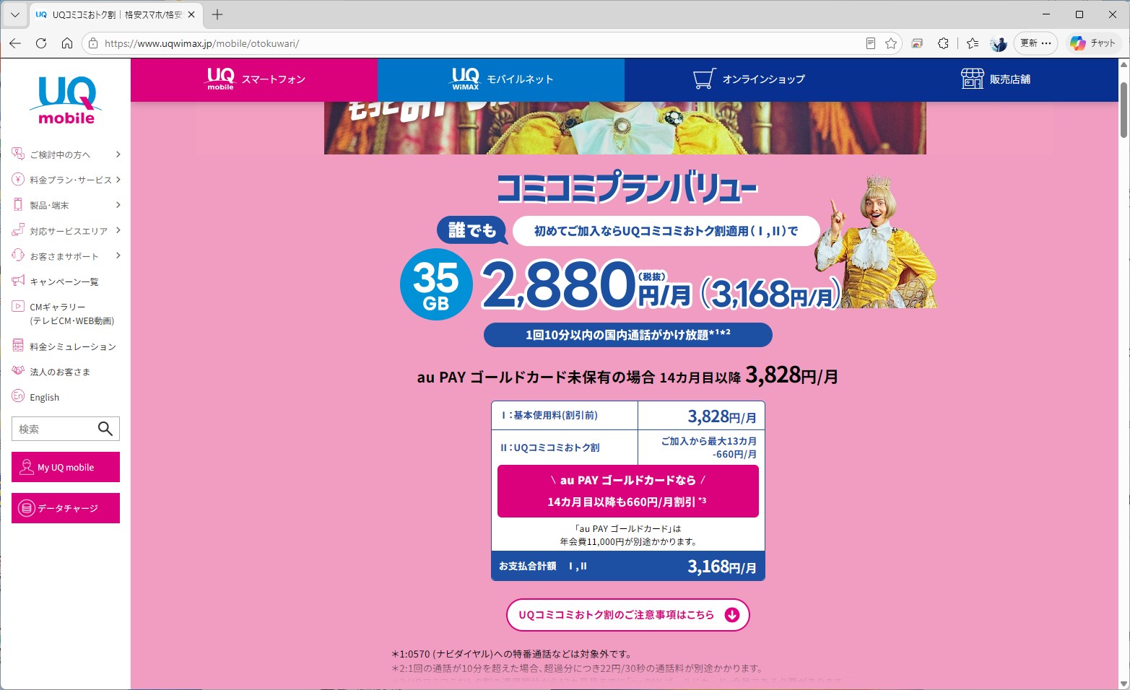Viewport: 1130px width, 690px height.
Task: Open お客さまサポート sidebar menu
Action: 64,256
